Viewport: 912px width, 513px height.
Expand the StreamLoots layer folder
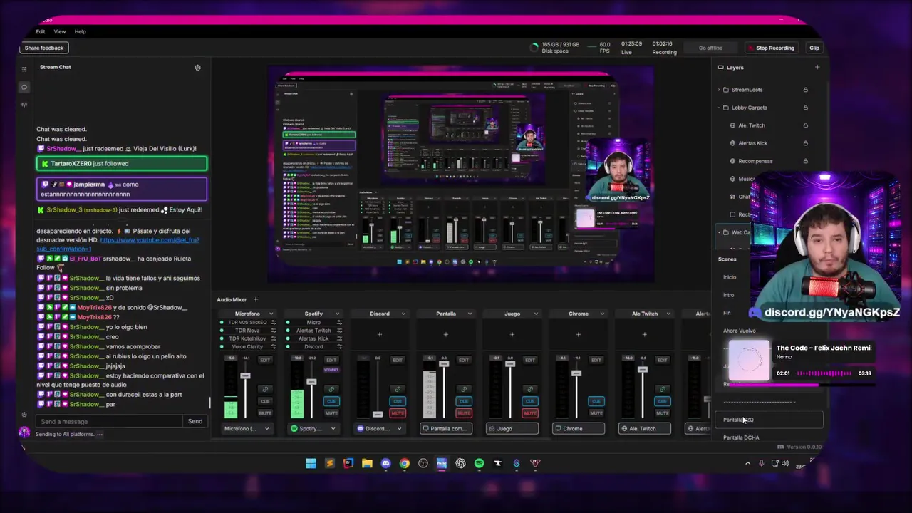click(719, 90)
